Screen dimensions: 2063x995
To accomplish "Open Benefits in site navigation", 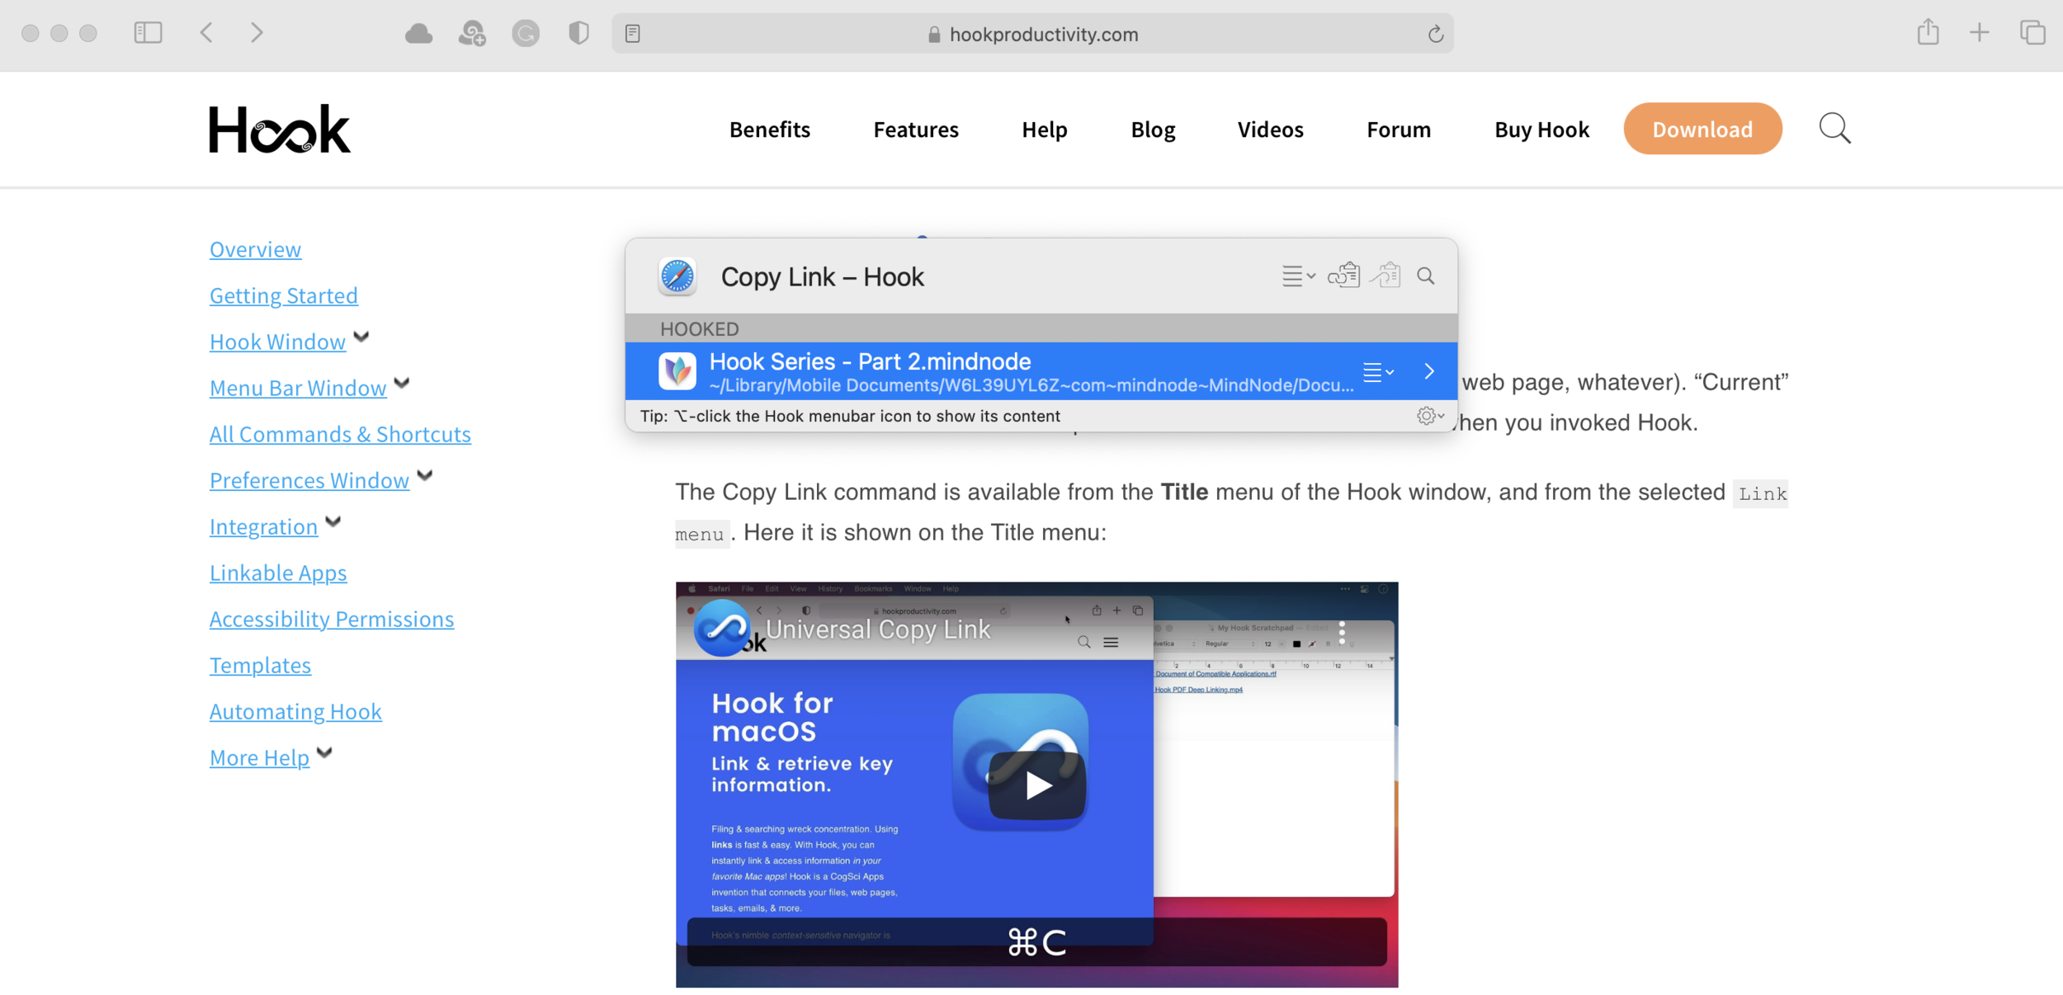I will coord(770,130).
